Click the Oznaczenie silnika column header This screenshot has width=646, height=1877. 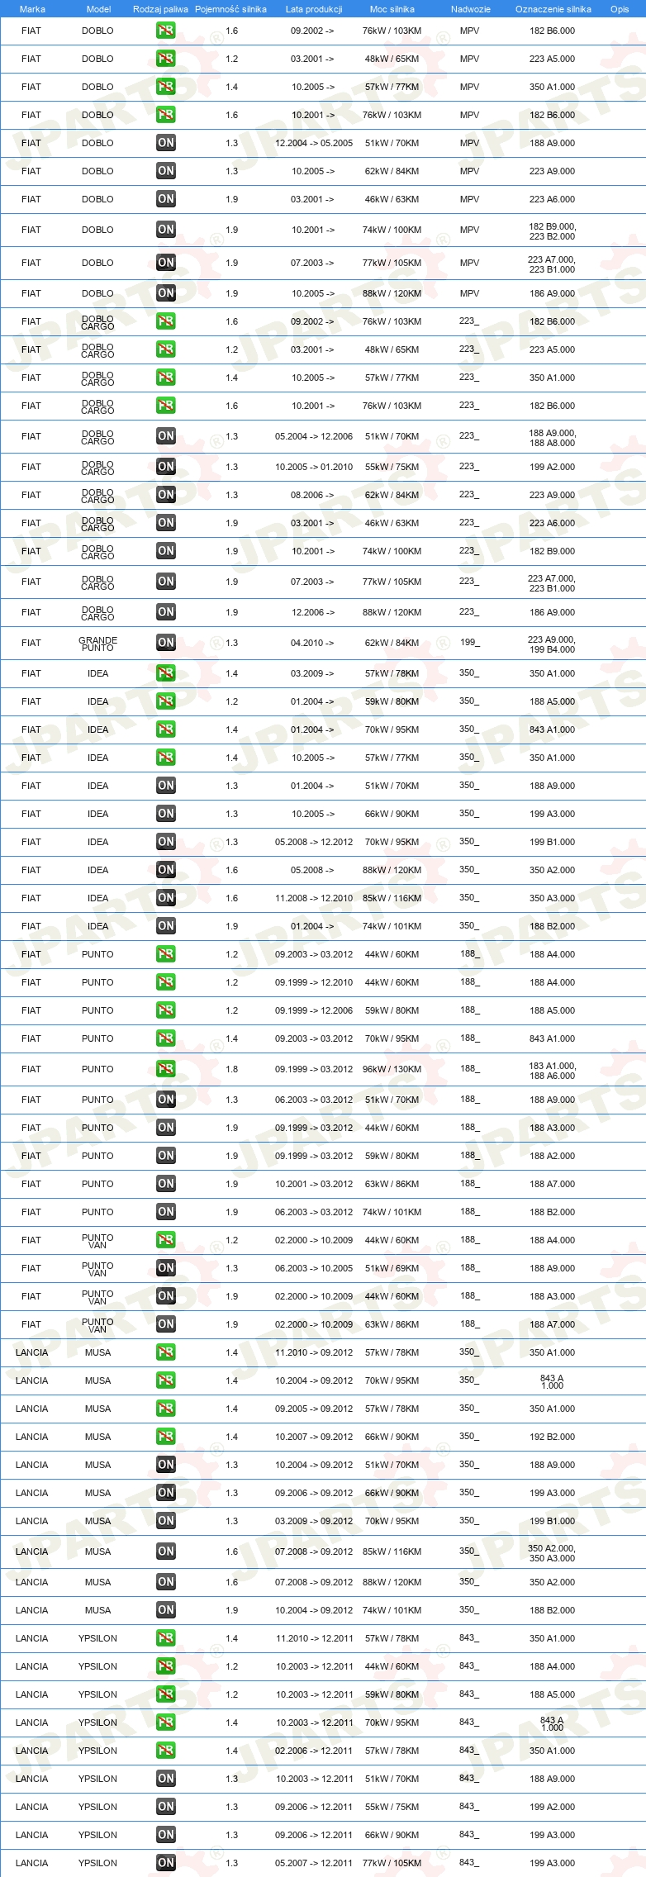point(553,9)
